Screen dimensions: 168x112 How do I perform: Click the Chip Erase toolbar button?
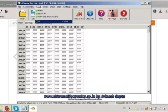[x=79, y=15]
